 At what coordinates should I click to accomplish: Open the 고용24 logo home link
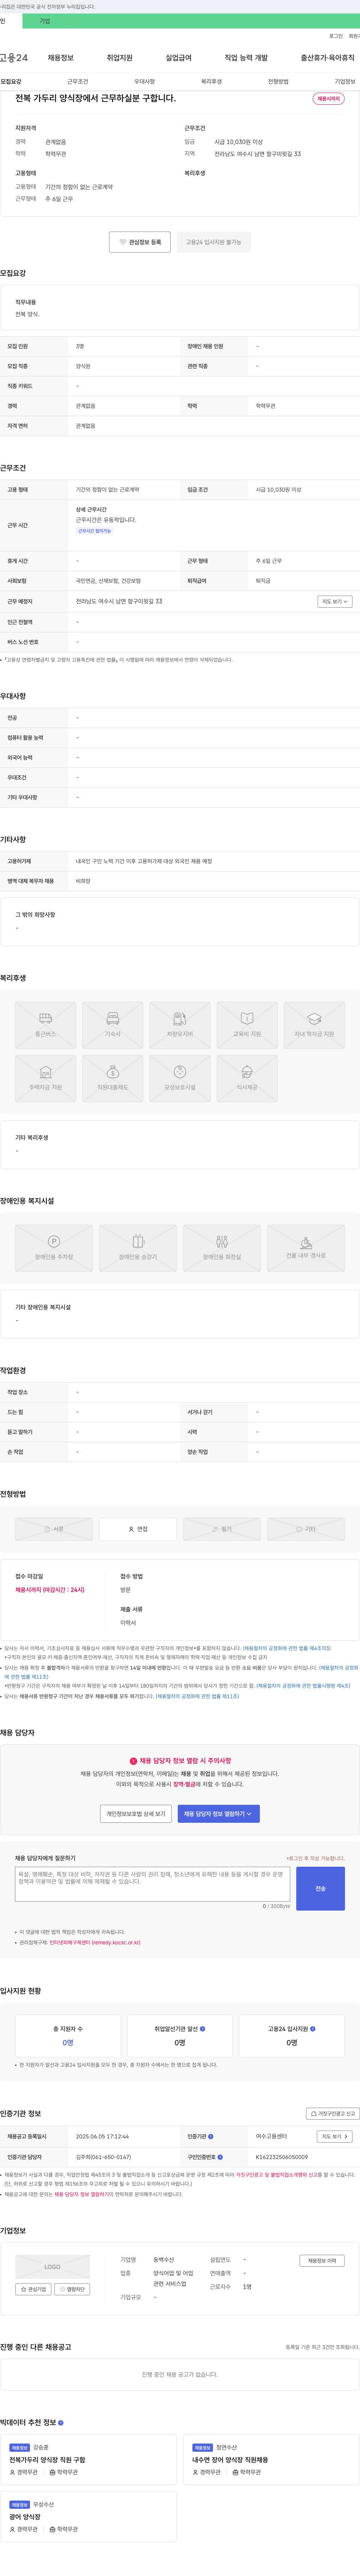14,58
